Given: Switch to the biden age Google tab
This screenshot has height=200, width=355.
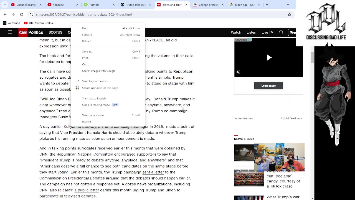Looking at the screenshot, I should coord(244,5).
